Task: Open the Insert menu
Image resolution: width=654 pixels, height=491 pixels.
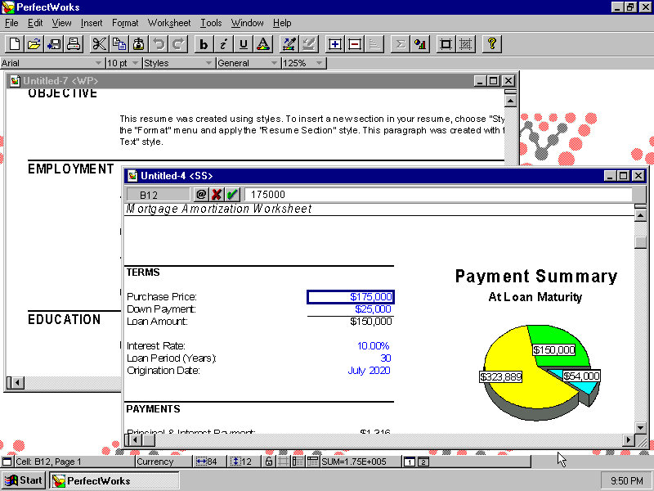Action: pos(92,23)
